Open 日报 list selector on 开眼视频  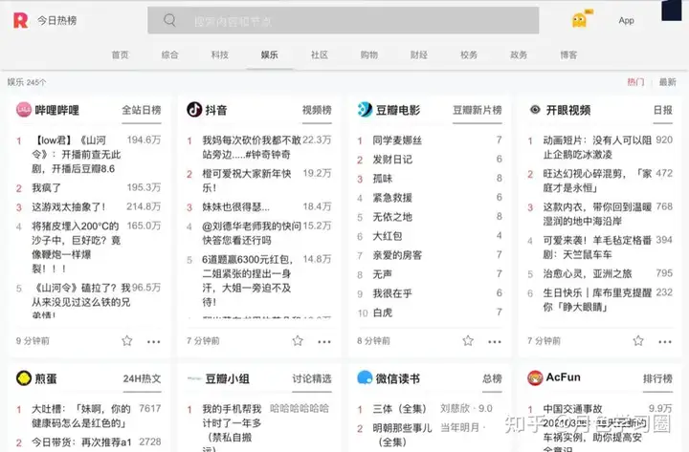[x=662, y=110]
